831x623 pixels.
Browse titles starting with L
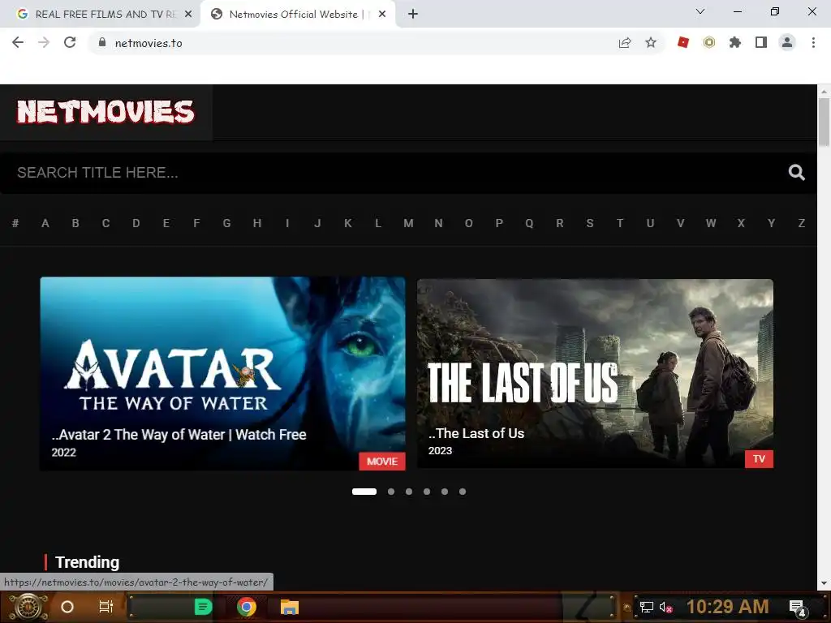[x=378, y=223]
